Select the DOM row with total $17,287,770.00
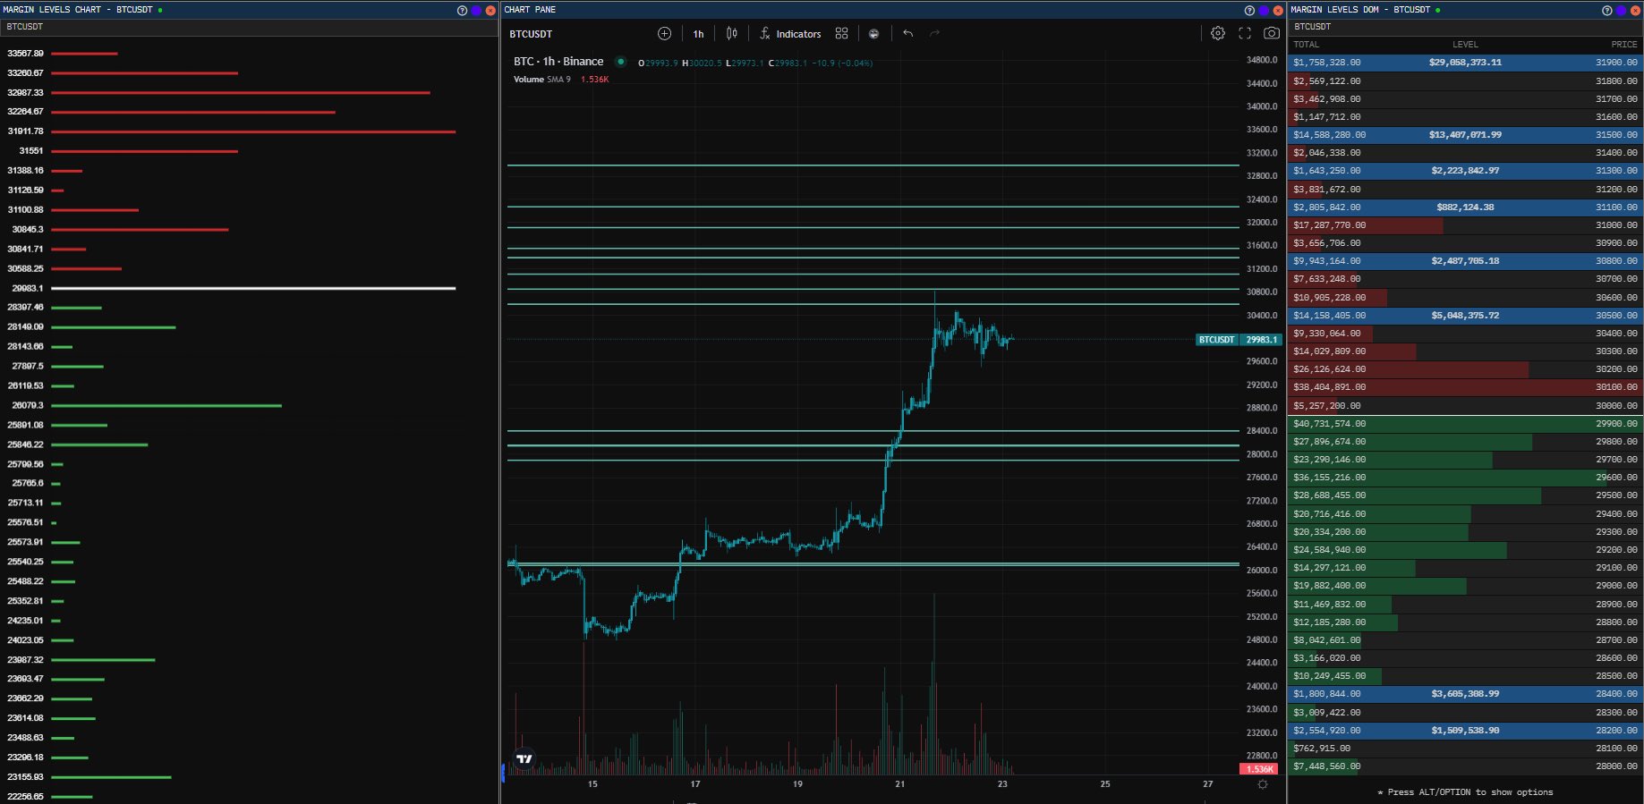 [x=1465, y=225]
